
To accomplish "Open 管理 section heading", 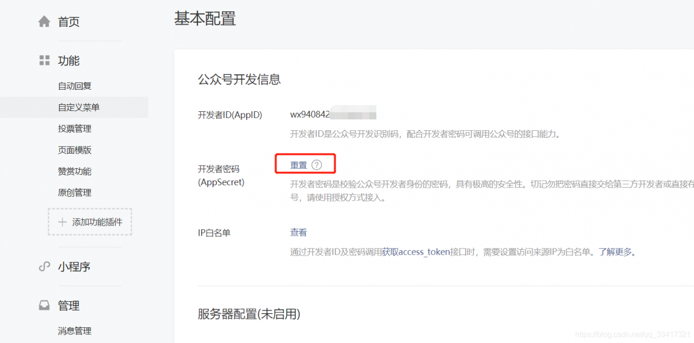I will (69, 306).
